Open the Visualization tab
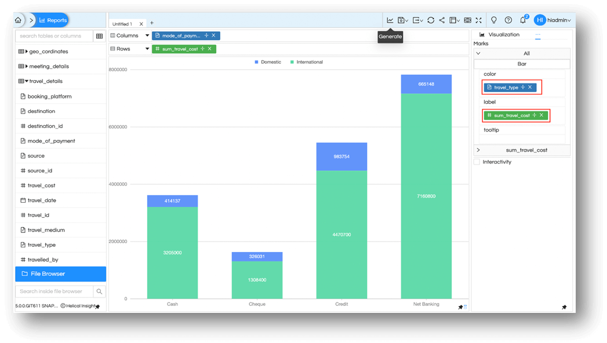 pos(499,34)
